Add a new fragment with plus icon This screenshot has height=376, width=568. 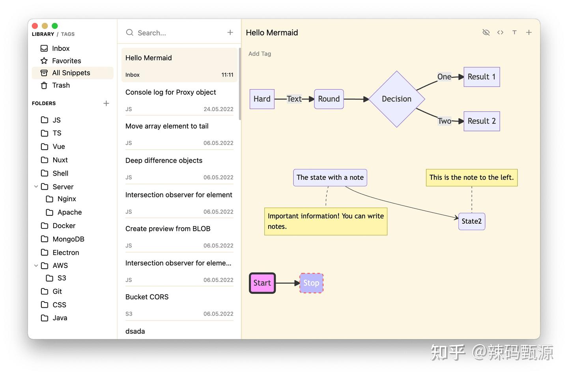click(529, 32)
